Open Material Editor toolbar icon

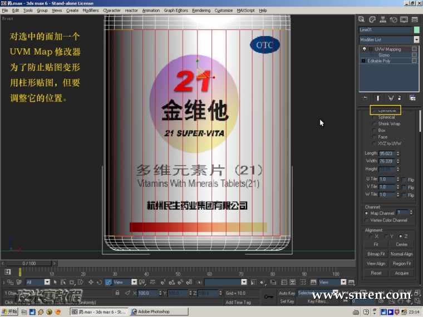tap(303, 282)
